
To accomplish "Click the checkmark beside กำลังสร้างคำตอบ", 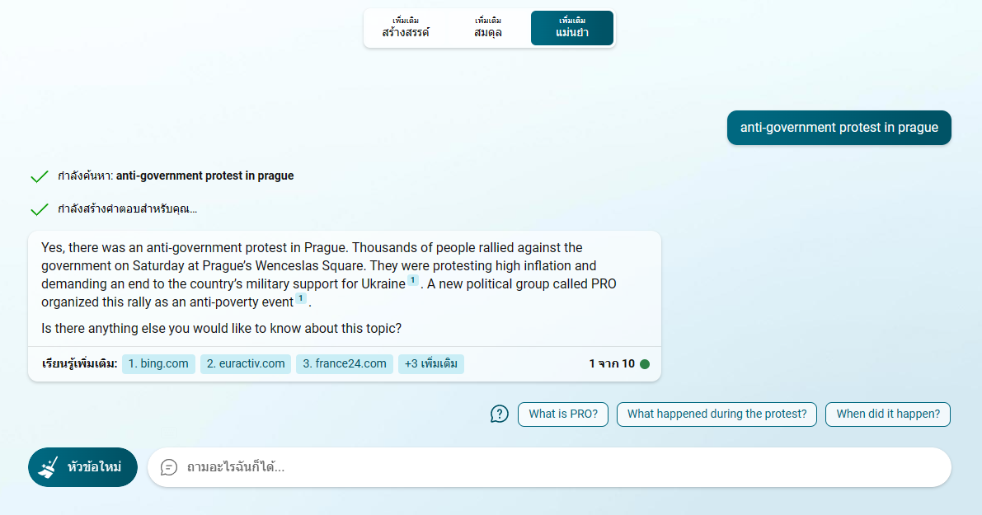I will pos(39,209).
